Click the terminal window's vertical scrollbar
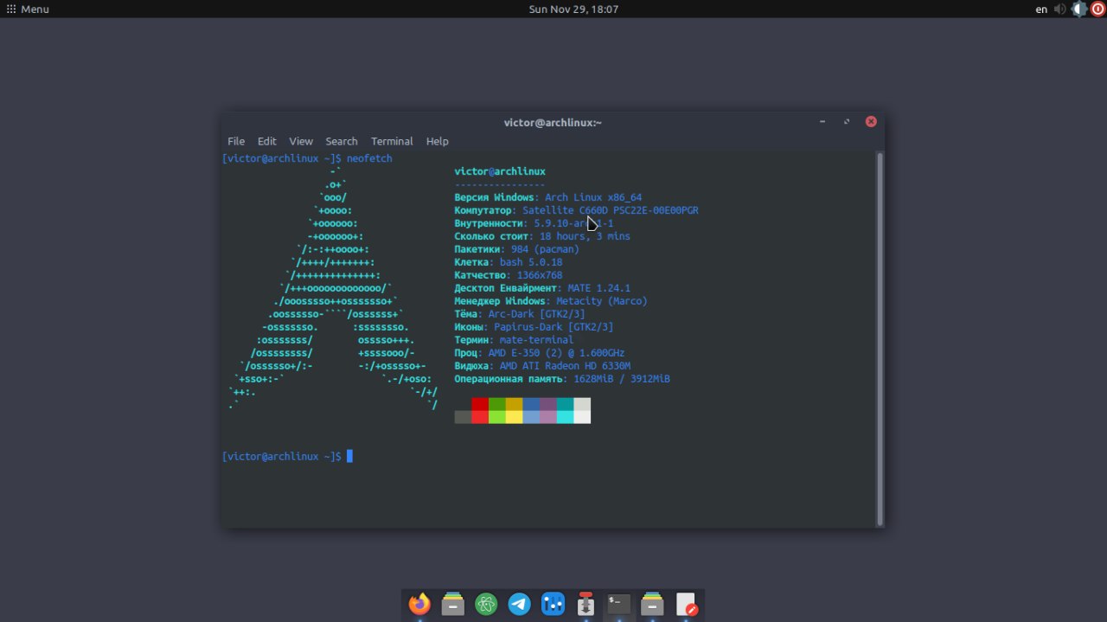 [x=880, y=337]
